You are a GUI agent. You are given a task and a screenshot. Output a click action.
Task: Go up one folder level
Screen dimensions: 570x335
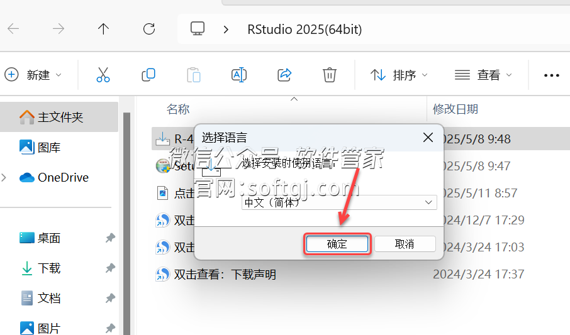[x=103, y=29]
